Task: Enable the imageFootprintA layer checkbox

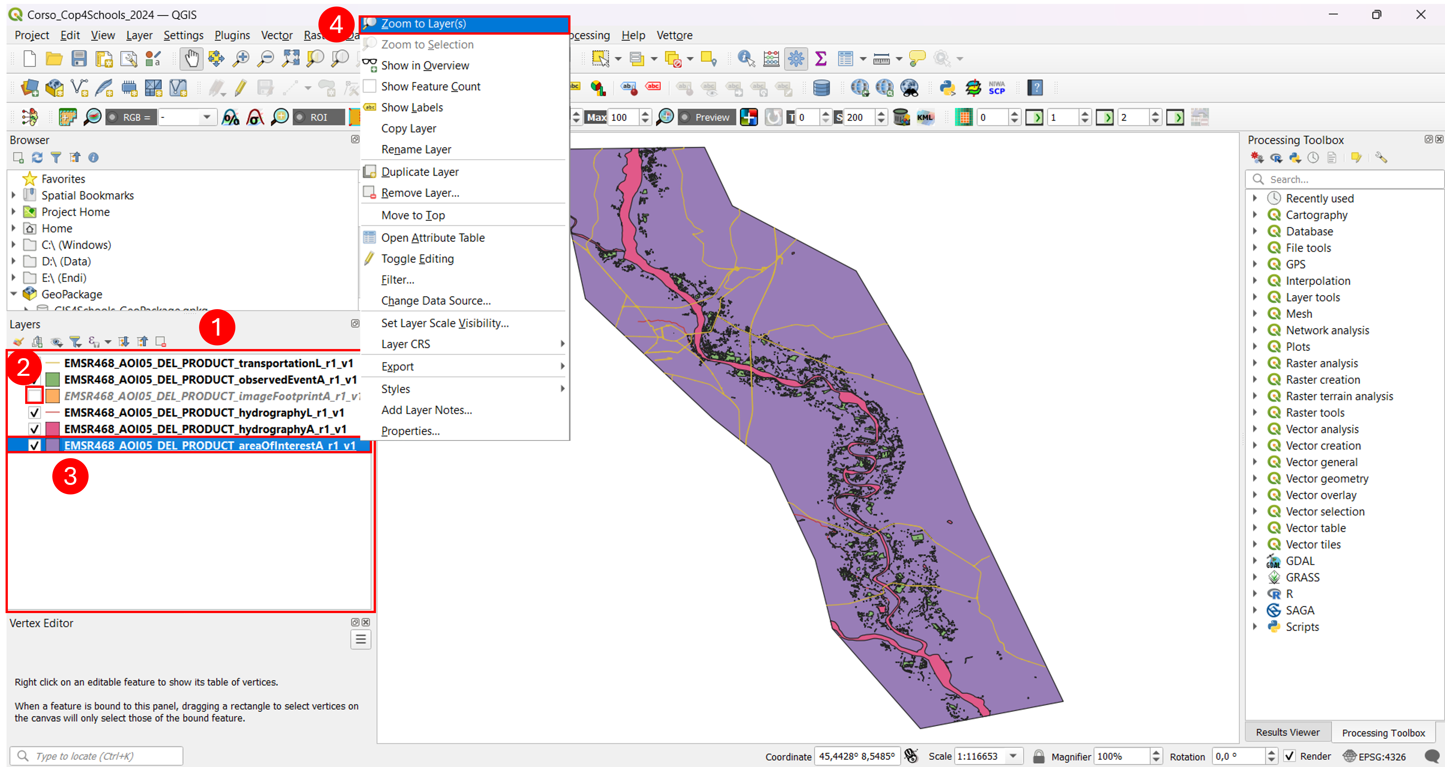Action: coord(34,396)
